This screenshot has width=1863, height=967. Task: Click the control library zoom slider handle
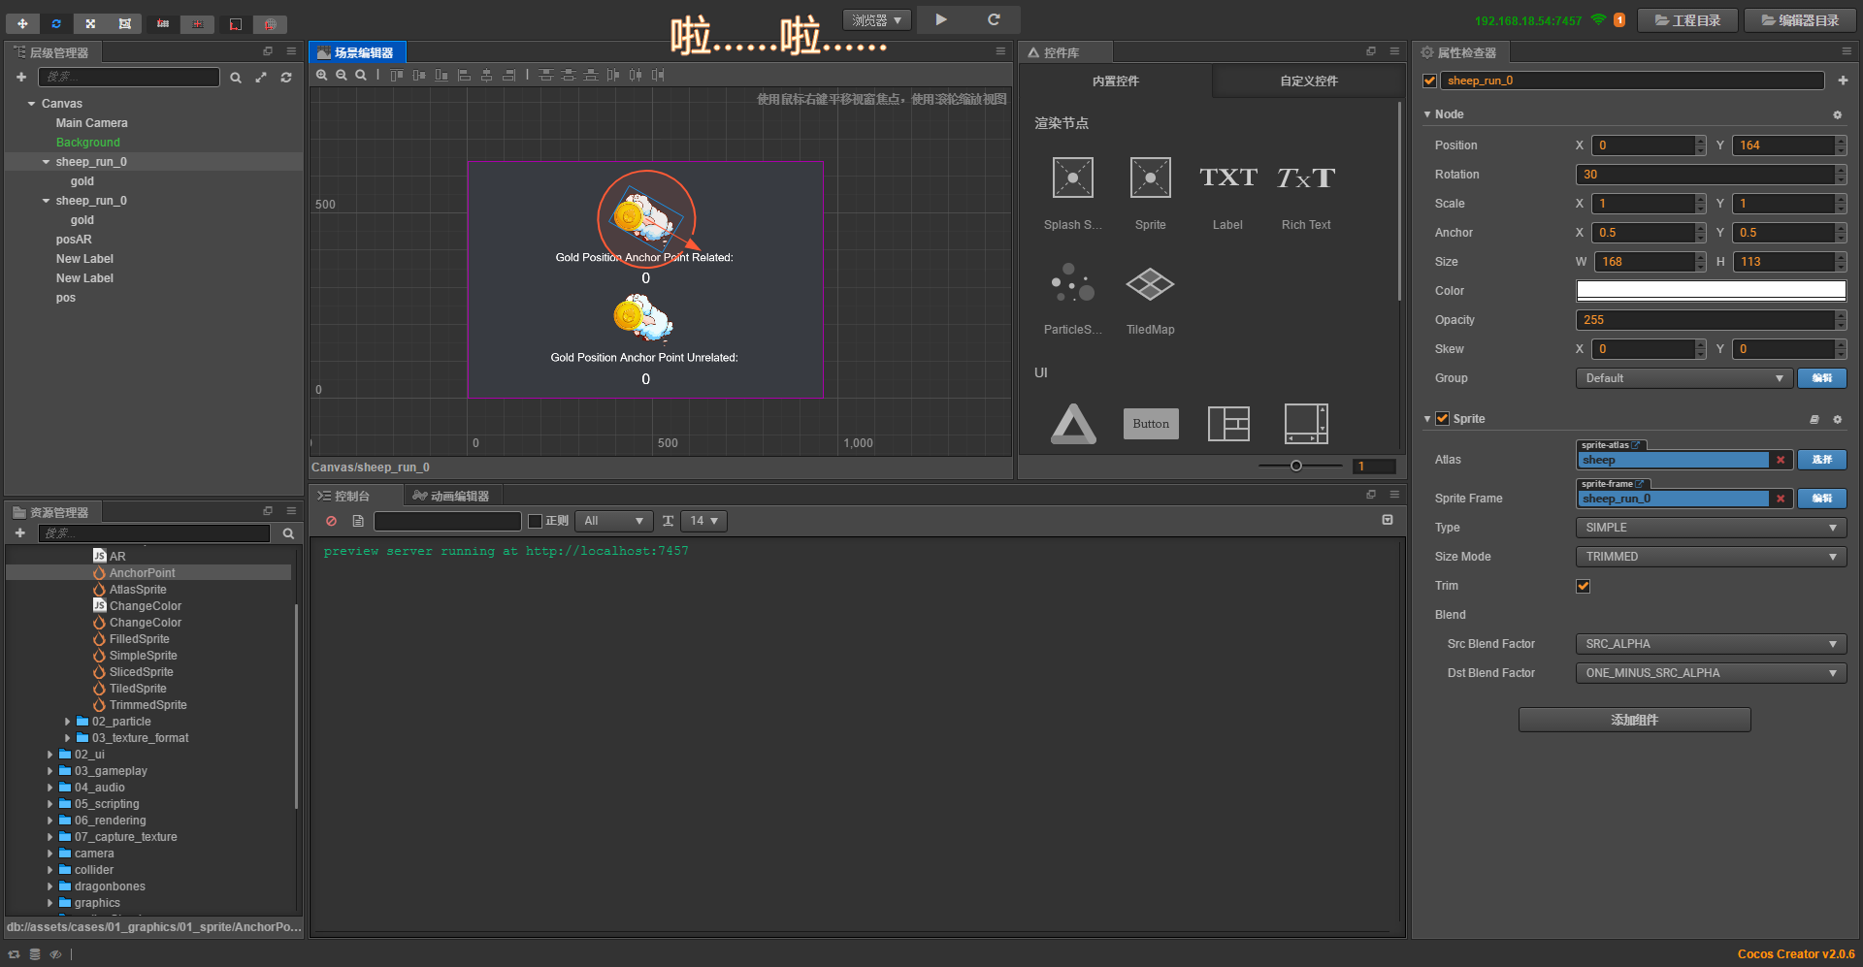coord(1296,467)
